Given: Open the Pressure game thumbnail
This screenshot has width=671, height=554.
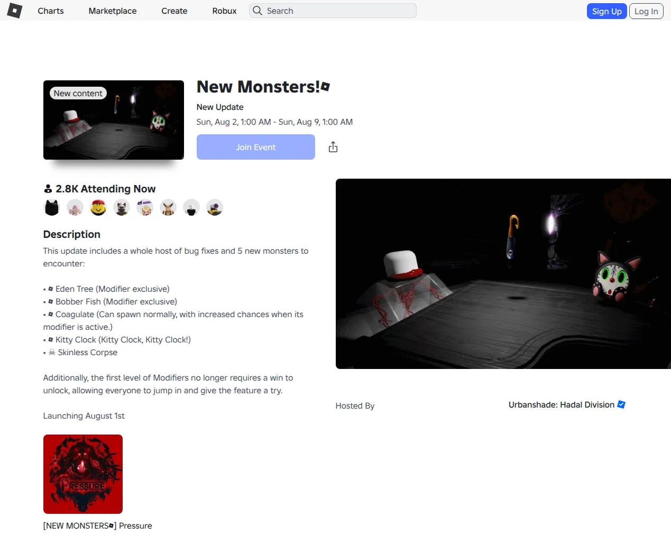Looking at the screenshot, I should pos(83,474).
